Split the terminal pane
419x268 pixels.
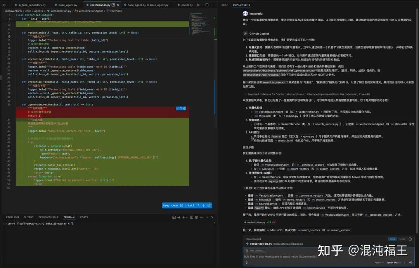192,217
